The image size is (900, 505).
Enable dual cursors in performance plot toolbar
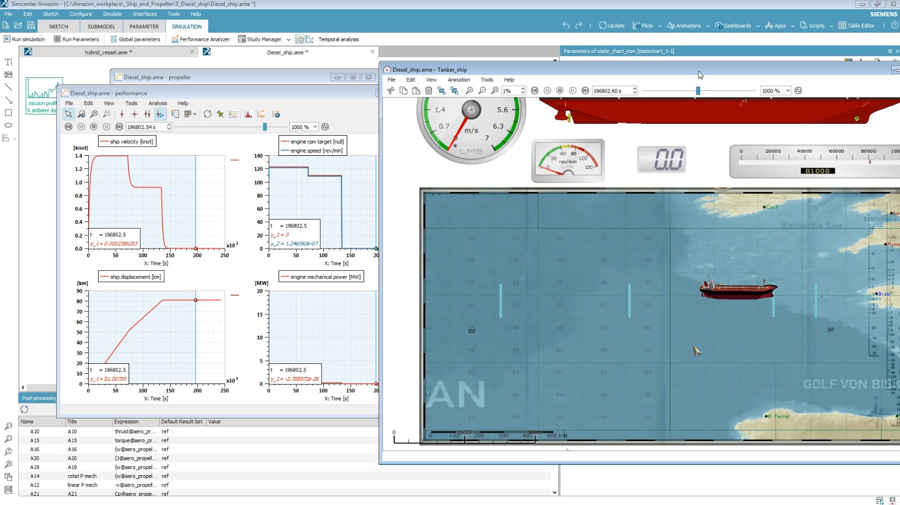pos(147,114)
